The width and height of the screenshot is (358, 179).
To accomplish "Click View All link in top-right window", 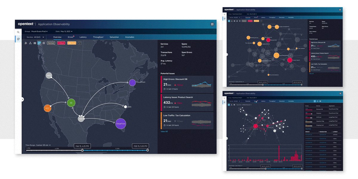I will 311,73.
